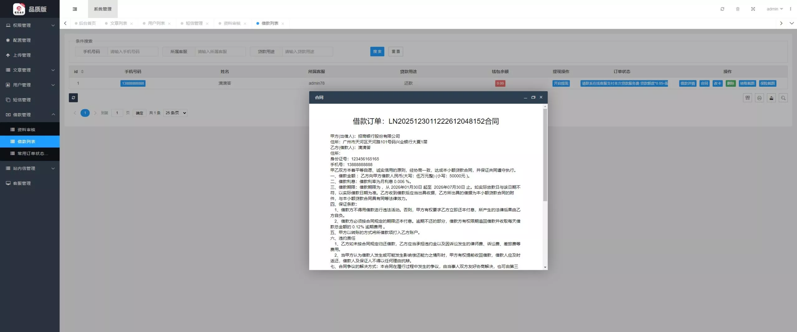This screenshot has width=797, height=332.
Task: Click the green 删除 button in the row
Action: pyautogui.click(x=730, y=83)
